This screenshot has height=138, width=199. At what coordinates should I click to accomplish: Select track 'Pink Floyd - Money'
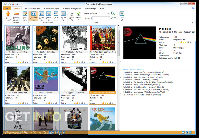click(141, 85)
